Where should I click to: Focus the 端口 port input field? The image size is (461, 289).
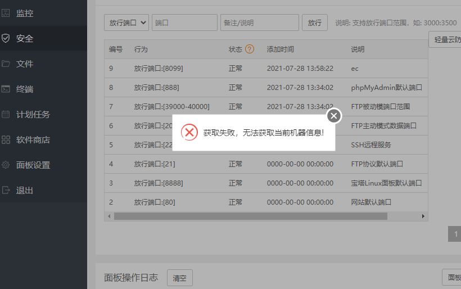[184, 22]
